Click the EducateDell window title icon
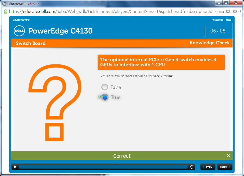The height and width of the screenshot is (176, 244). [4, 4]
